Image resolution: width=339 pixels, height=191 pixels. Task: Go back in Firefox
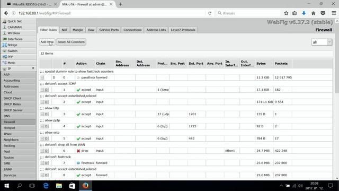6,13
